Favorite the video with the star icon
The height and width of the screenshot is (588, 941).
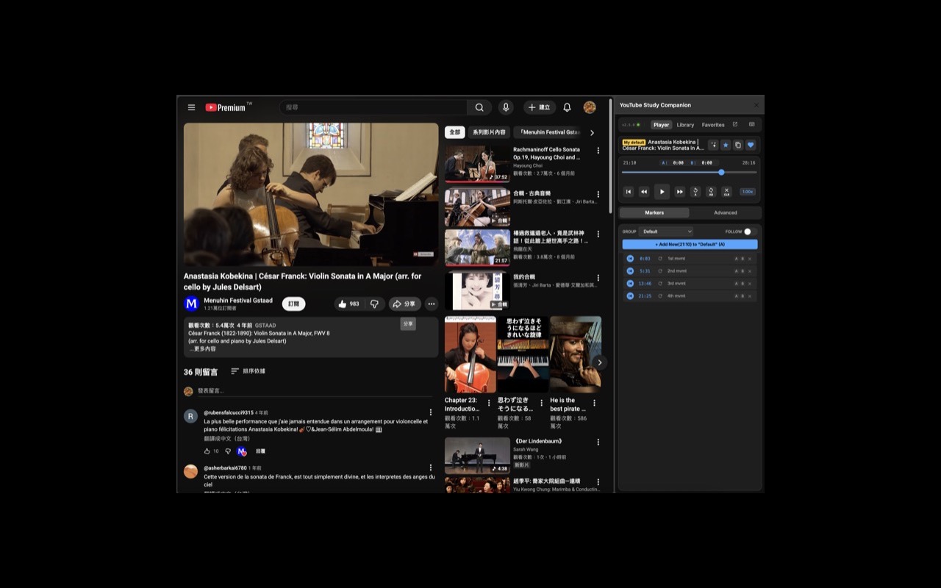click(x=726, y=145)
